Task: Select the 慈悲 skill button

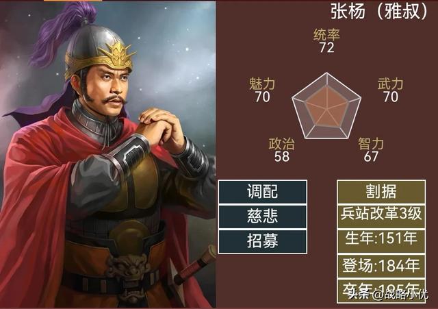Action: [263, 217]
